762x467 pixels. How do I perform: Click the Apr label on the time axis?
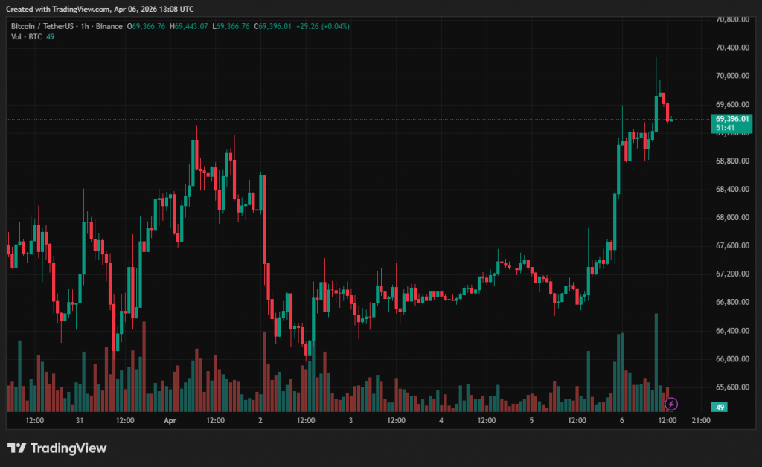point(170,420)
